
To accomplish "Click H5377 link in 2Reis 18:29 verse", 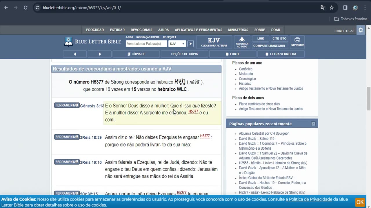I will click(205, 136).
